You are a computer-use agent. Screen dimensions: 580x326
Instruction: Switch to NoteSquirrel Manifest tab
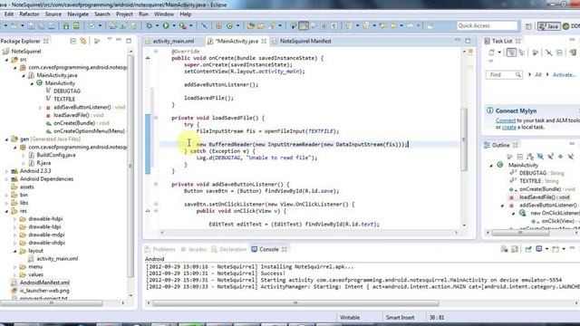click(x=305, y=41)
